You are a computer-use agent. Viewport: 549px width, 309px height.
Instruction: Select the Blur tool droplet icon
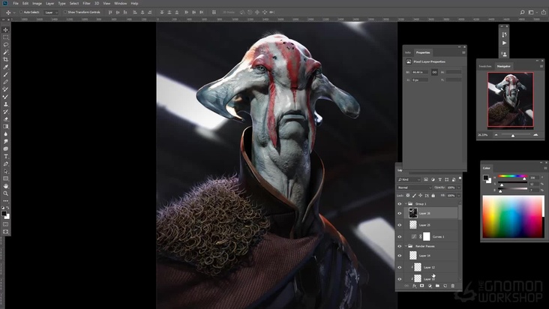(5, 134)
